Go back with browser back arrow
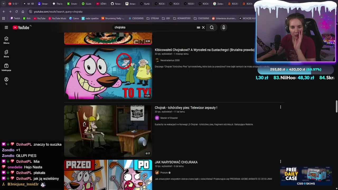 (x=4, y=12)
